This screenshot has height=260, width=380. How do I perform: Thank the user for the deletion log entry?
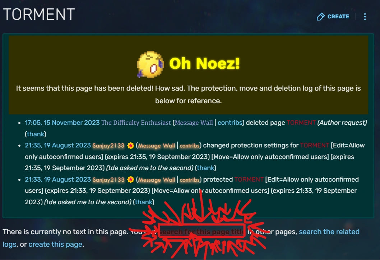[36, 134]
